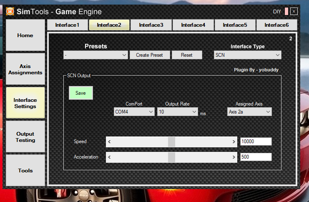Click the Speed value field 10000
The image size is (309, 202).
256,141
